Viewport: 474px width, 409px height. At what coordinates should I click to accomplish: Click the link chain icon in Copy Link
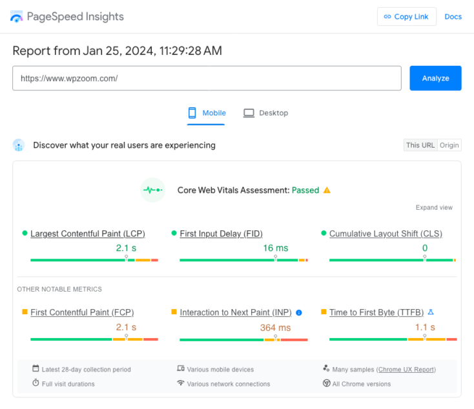point(387,17)
